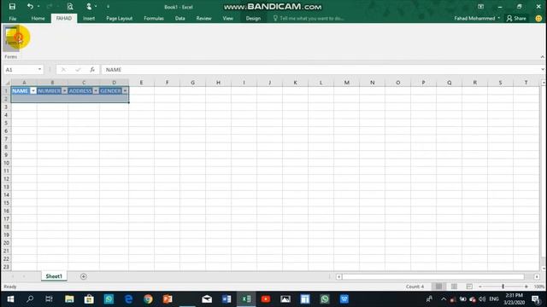Open Word from taskbar
The width and height of the screenshot is (547, 307).
click(226, 299)
